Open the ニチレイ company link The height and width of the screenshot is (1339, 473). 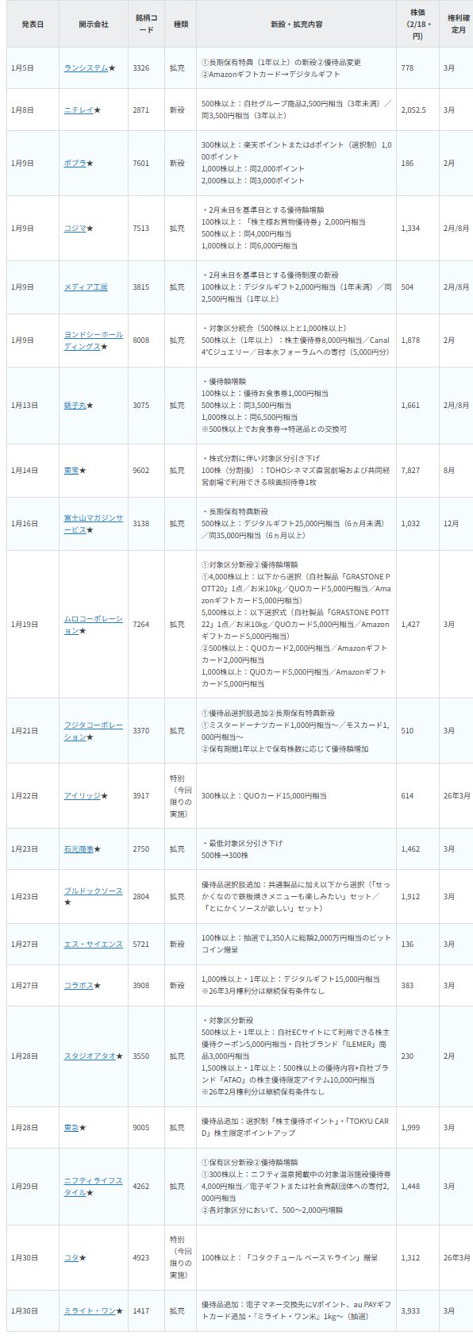79,110
